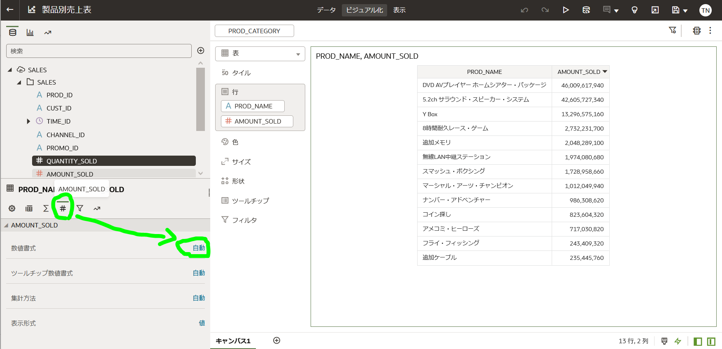
Task: Click the filter bar funnel icon
Action: coord(673,30)
